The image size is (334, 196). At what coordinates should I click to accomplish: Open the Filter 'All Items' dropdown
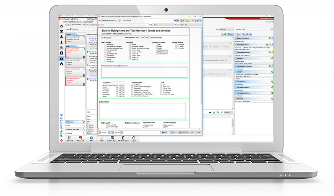[226, 29]
